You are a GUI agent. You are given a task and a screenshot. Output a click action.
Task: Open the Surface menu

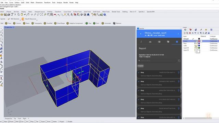(x=17, y=2)
